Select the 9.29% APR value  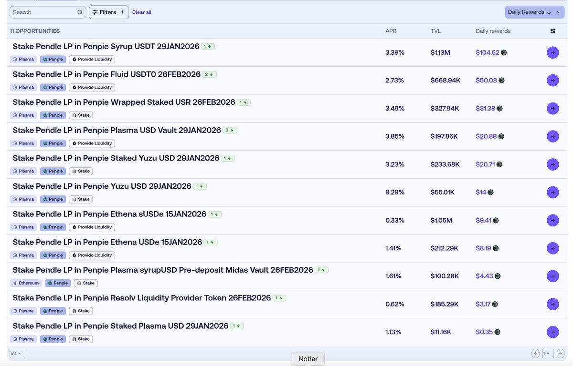coord(395,193)
